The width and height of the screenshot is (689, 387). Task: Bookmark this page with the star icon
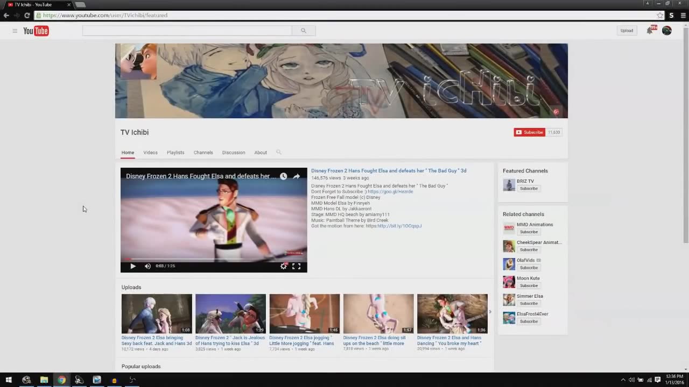[x=660, y=16]
